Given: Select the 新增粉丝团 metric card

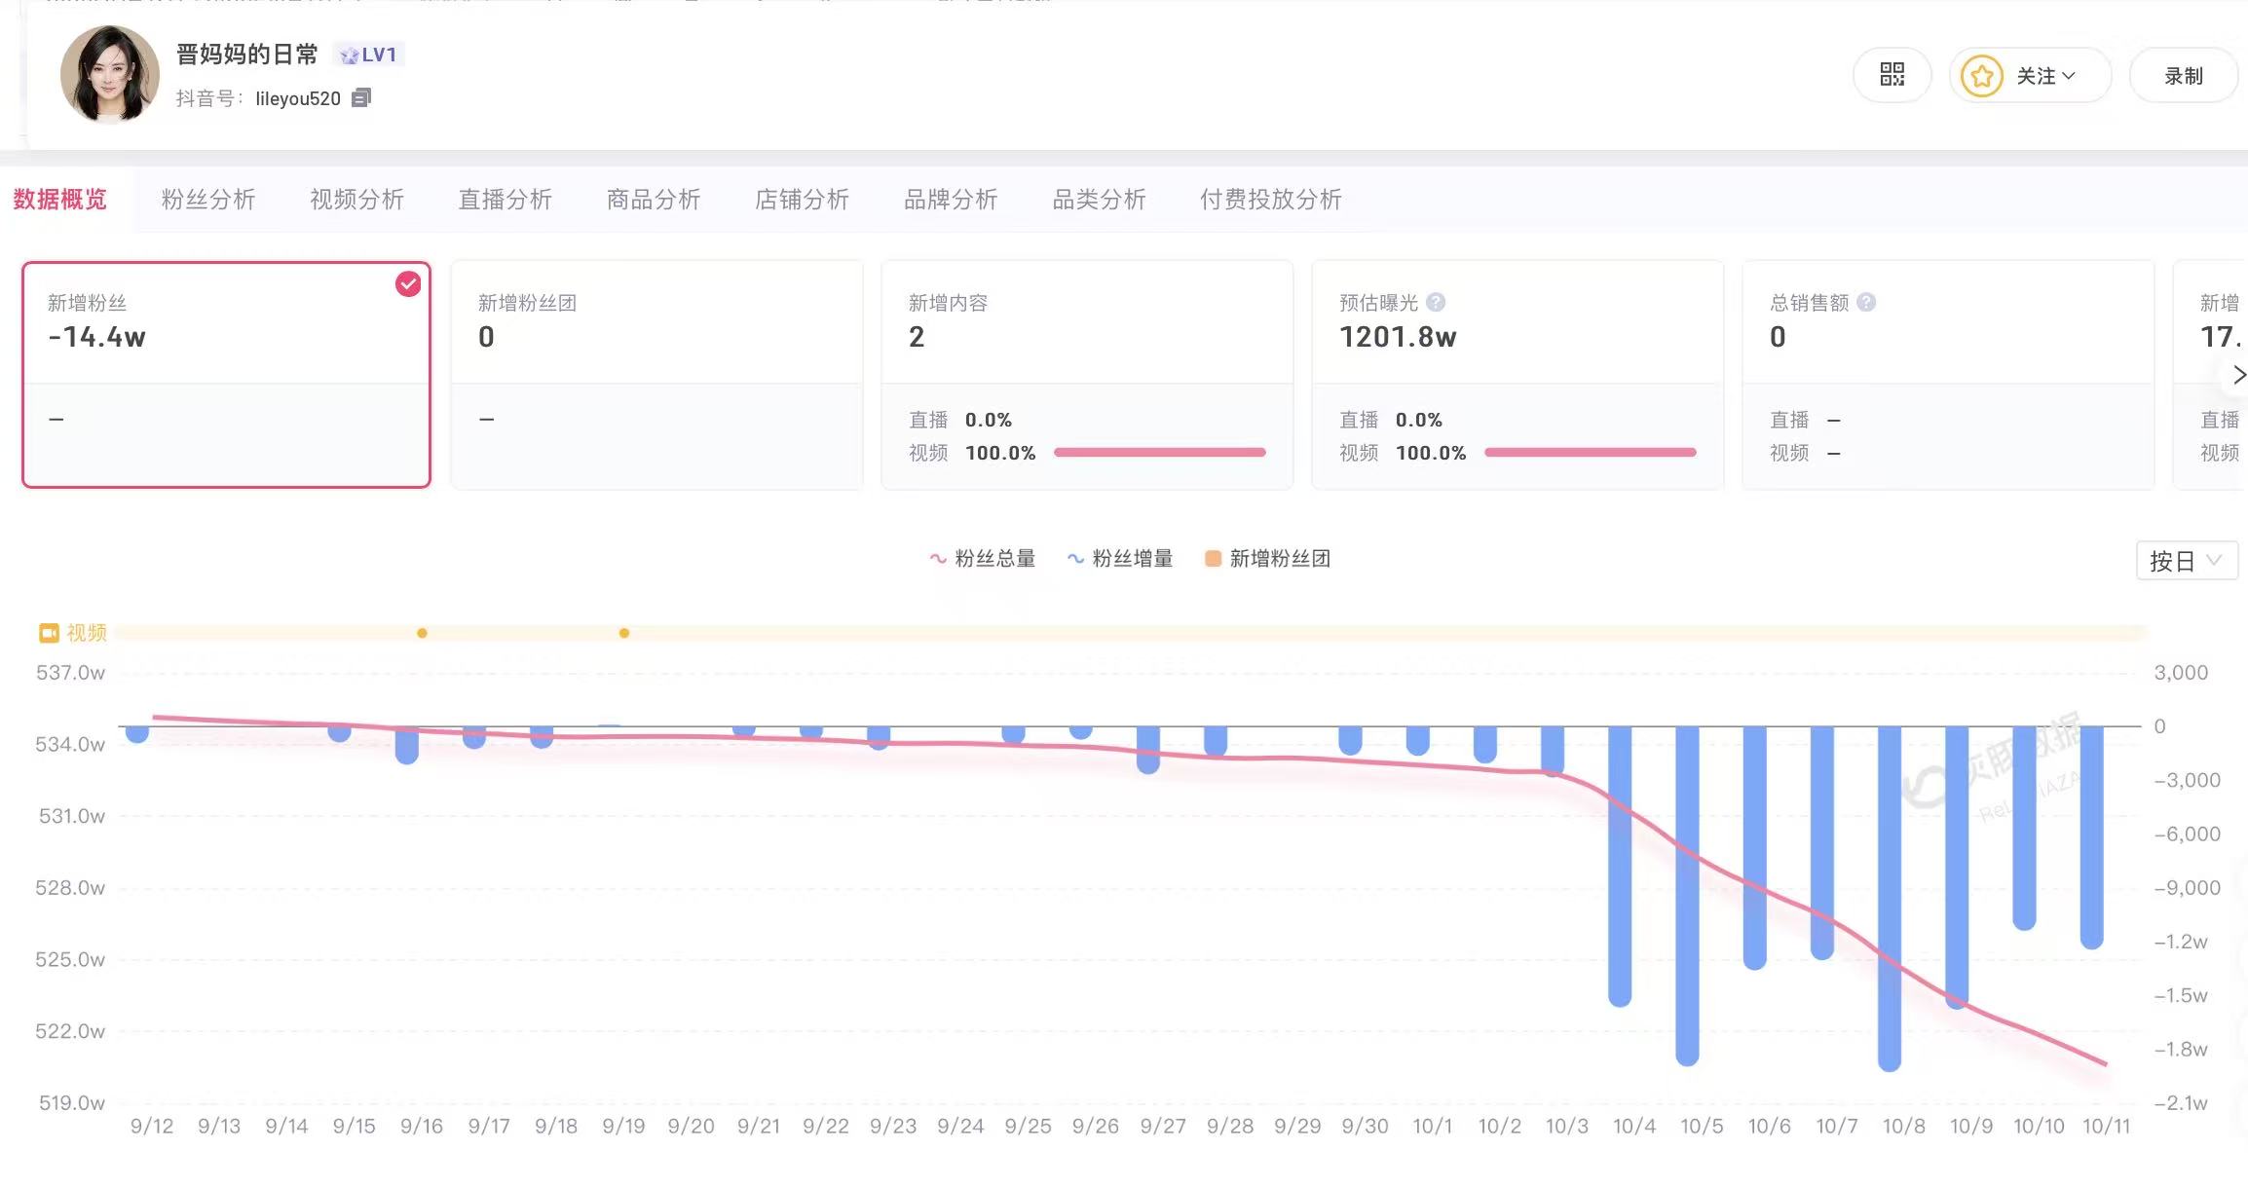Looking at the screenshot, I should coord(656,375).
